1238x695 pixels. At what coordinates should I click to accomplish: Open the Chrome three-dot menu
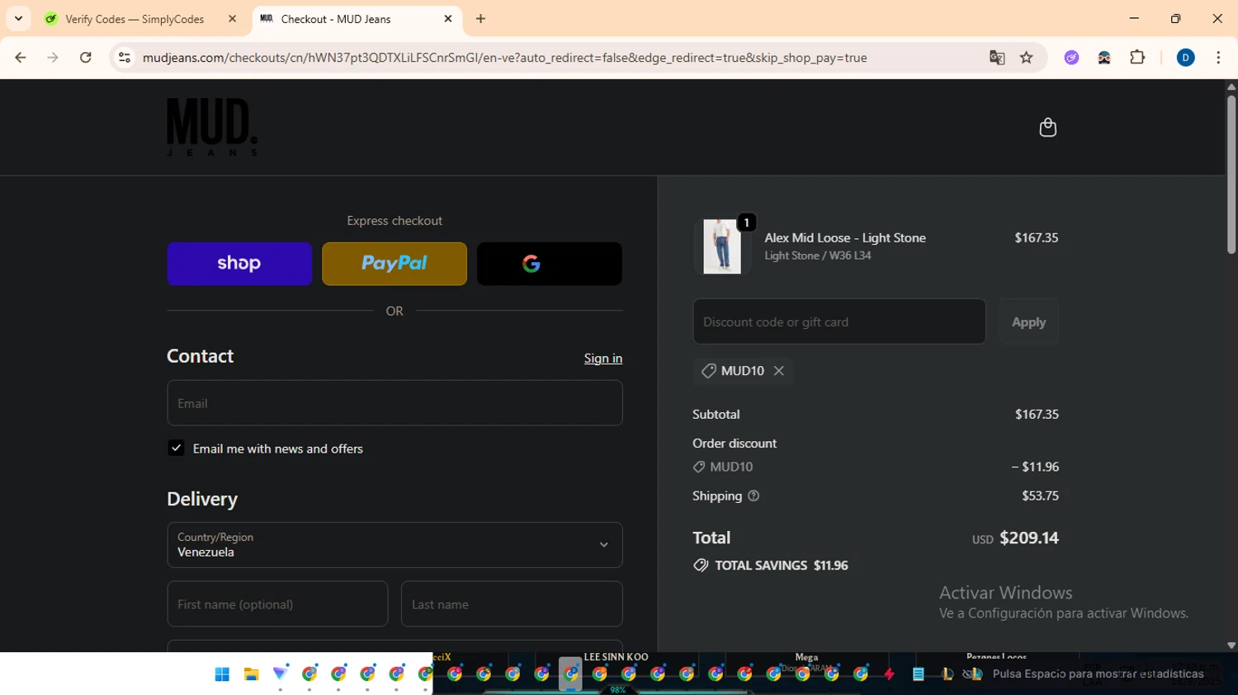1218,58
